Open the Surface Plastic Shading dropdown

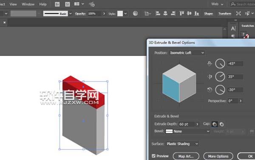point(182,144)
